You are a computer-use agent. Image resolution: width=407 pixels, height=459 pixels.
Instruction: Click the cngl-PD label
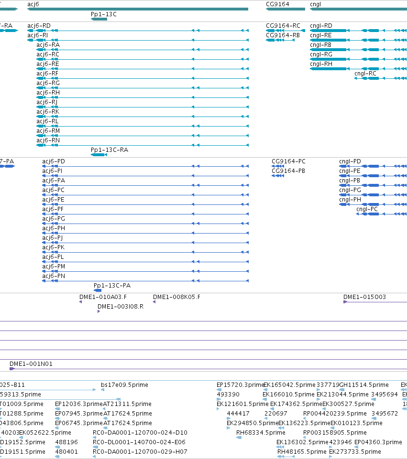(x=350, y=161)
